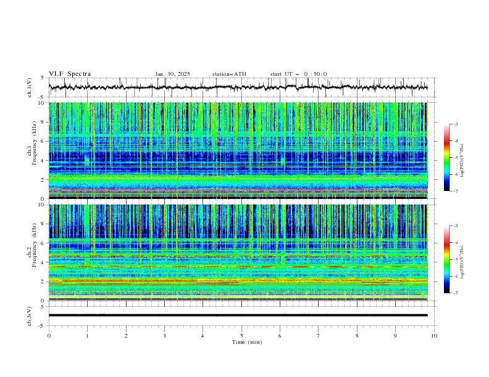Click the date text "Jan. 30, 2025"
The height and width of the screenshot is (377, 489).
172,74
